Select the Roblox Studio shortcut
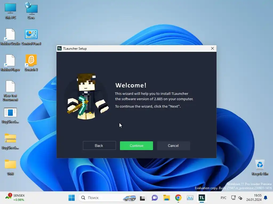 tap(10, 37)
